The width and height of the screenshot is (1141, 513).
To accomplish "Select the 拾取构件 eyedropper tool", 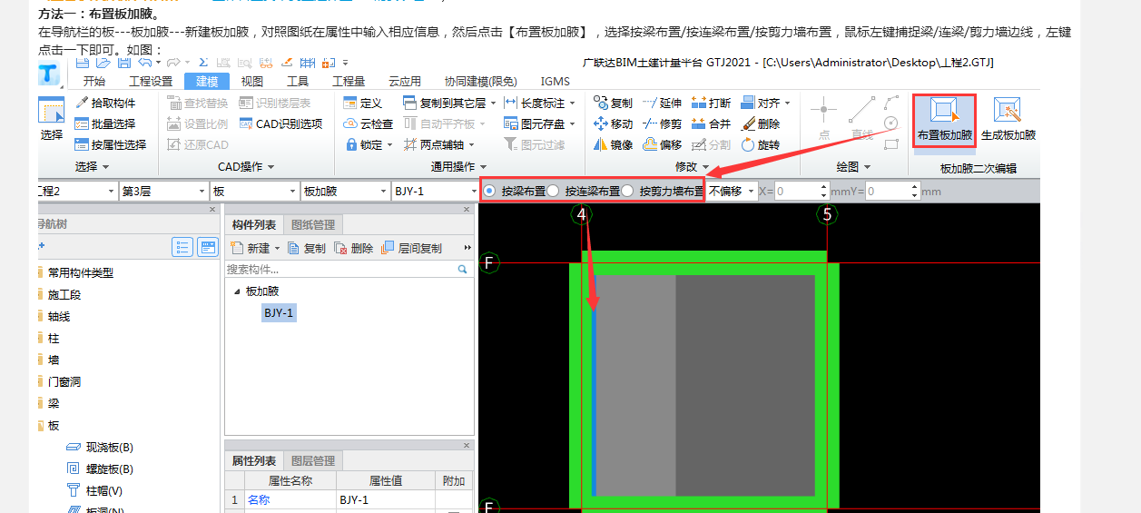I will coord(105,103).
